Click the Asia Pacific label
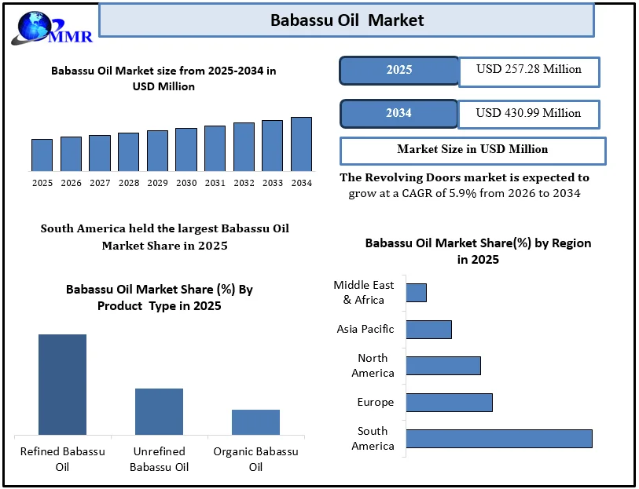Screen dimensions: 639x489 (365, 329)
